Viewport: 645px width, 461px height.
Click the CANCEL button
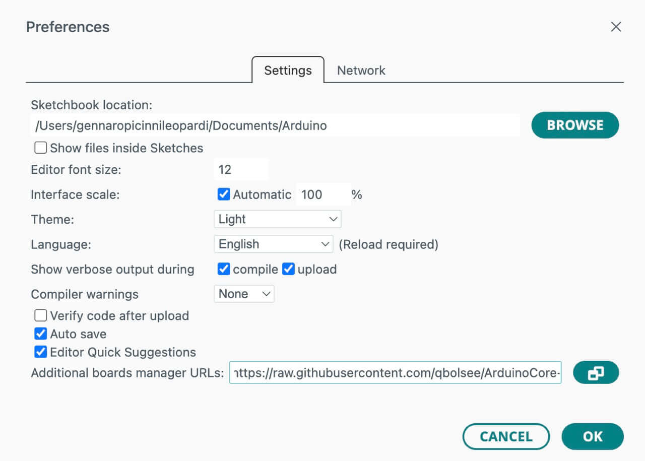[x=506, y=436]
